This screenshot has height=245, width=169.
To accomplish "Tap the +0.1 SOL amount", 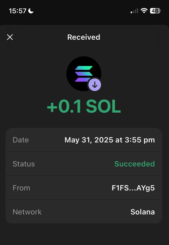I will [84, 107].
